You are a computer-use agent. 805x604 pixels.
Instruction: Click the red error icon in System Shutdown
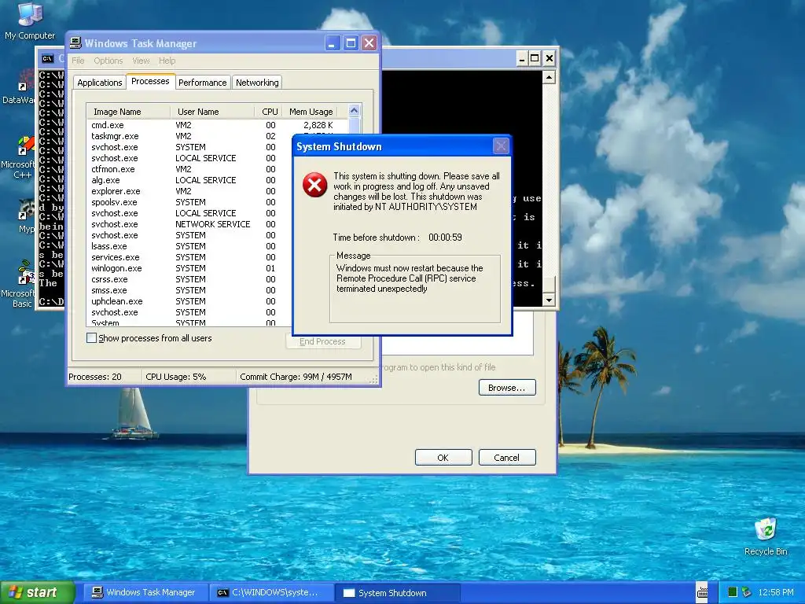pos(314,185)
